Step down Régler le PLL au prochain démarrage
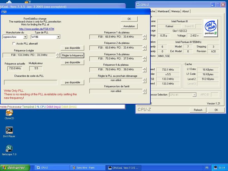 pyautogui.click(x=145, y=82)
